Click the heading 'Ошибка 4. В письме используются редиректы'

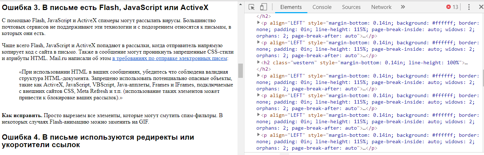click(x=98, y=141)
